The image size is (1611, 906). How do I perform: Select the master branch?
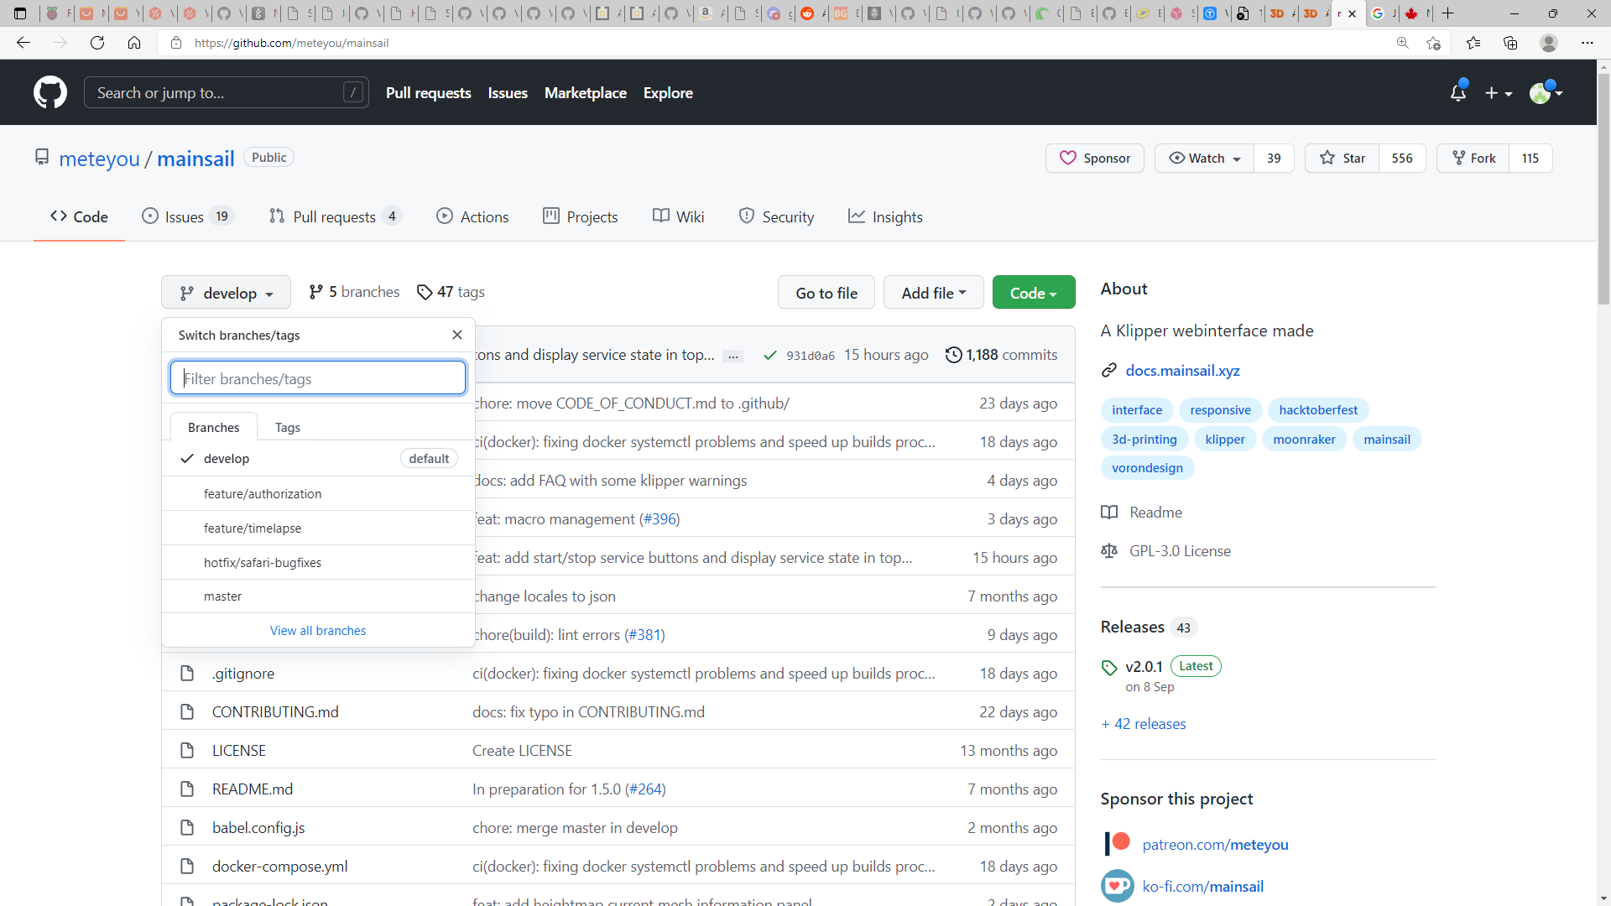[318, 596]
